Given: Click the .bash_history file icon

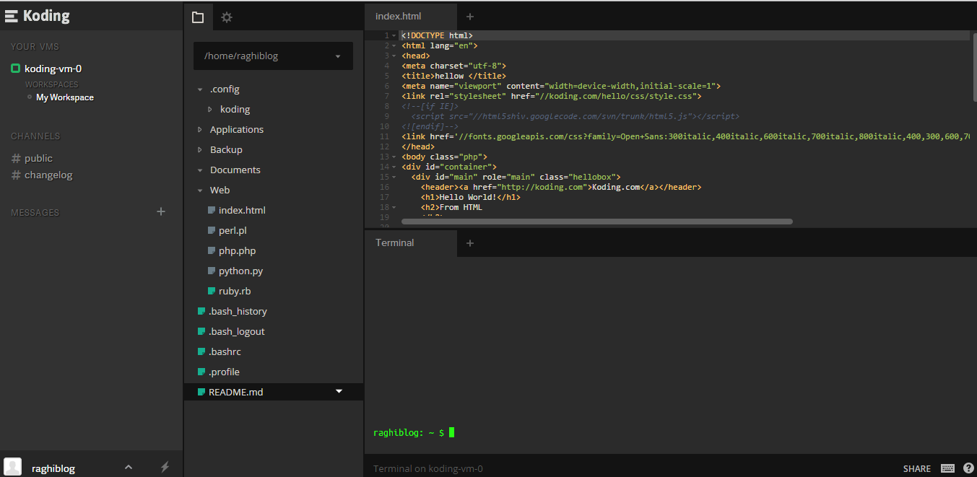Looking at the screenshot, I should [x=201, y=312].
